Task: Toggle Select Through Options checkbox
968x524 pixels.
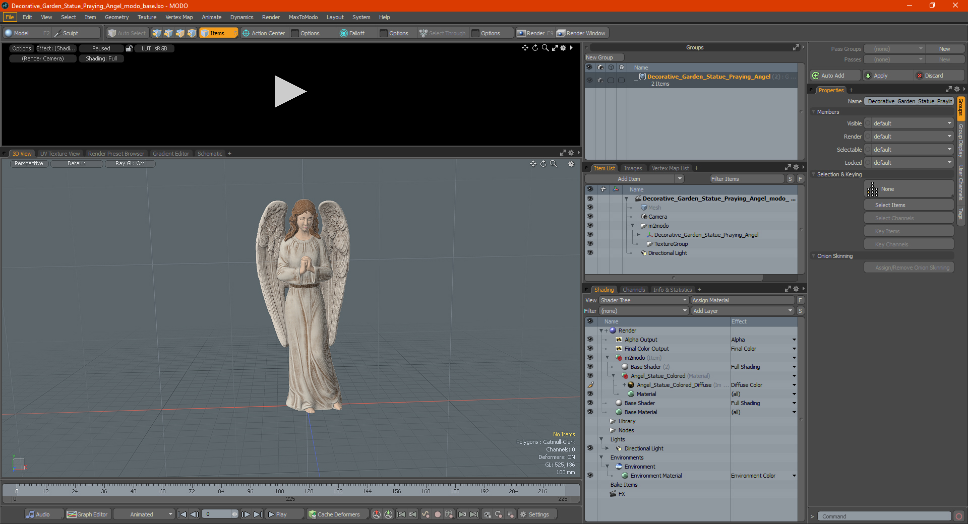Action: 475,33
